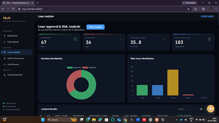The image size is (219, 123).
Task: Open the All filter dropdown
Action: click(x=201, y=109)
